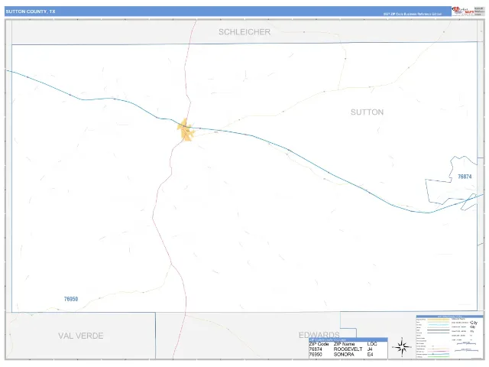Click the orange Sonora city area on the map
This screenshot has height=367, width=489.
(x=186, y=130)
